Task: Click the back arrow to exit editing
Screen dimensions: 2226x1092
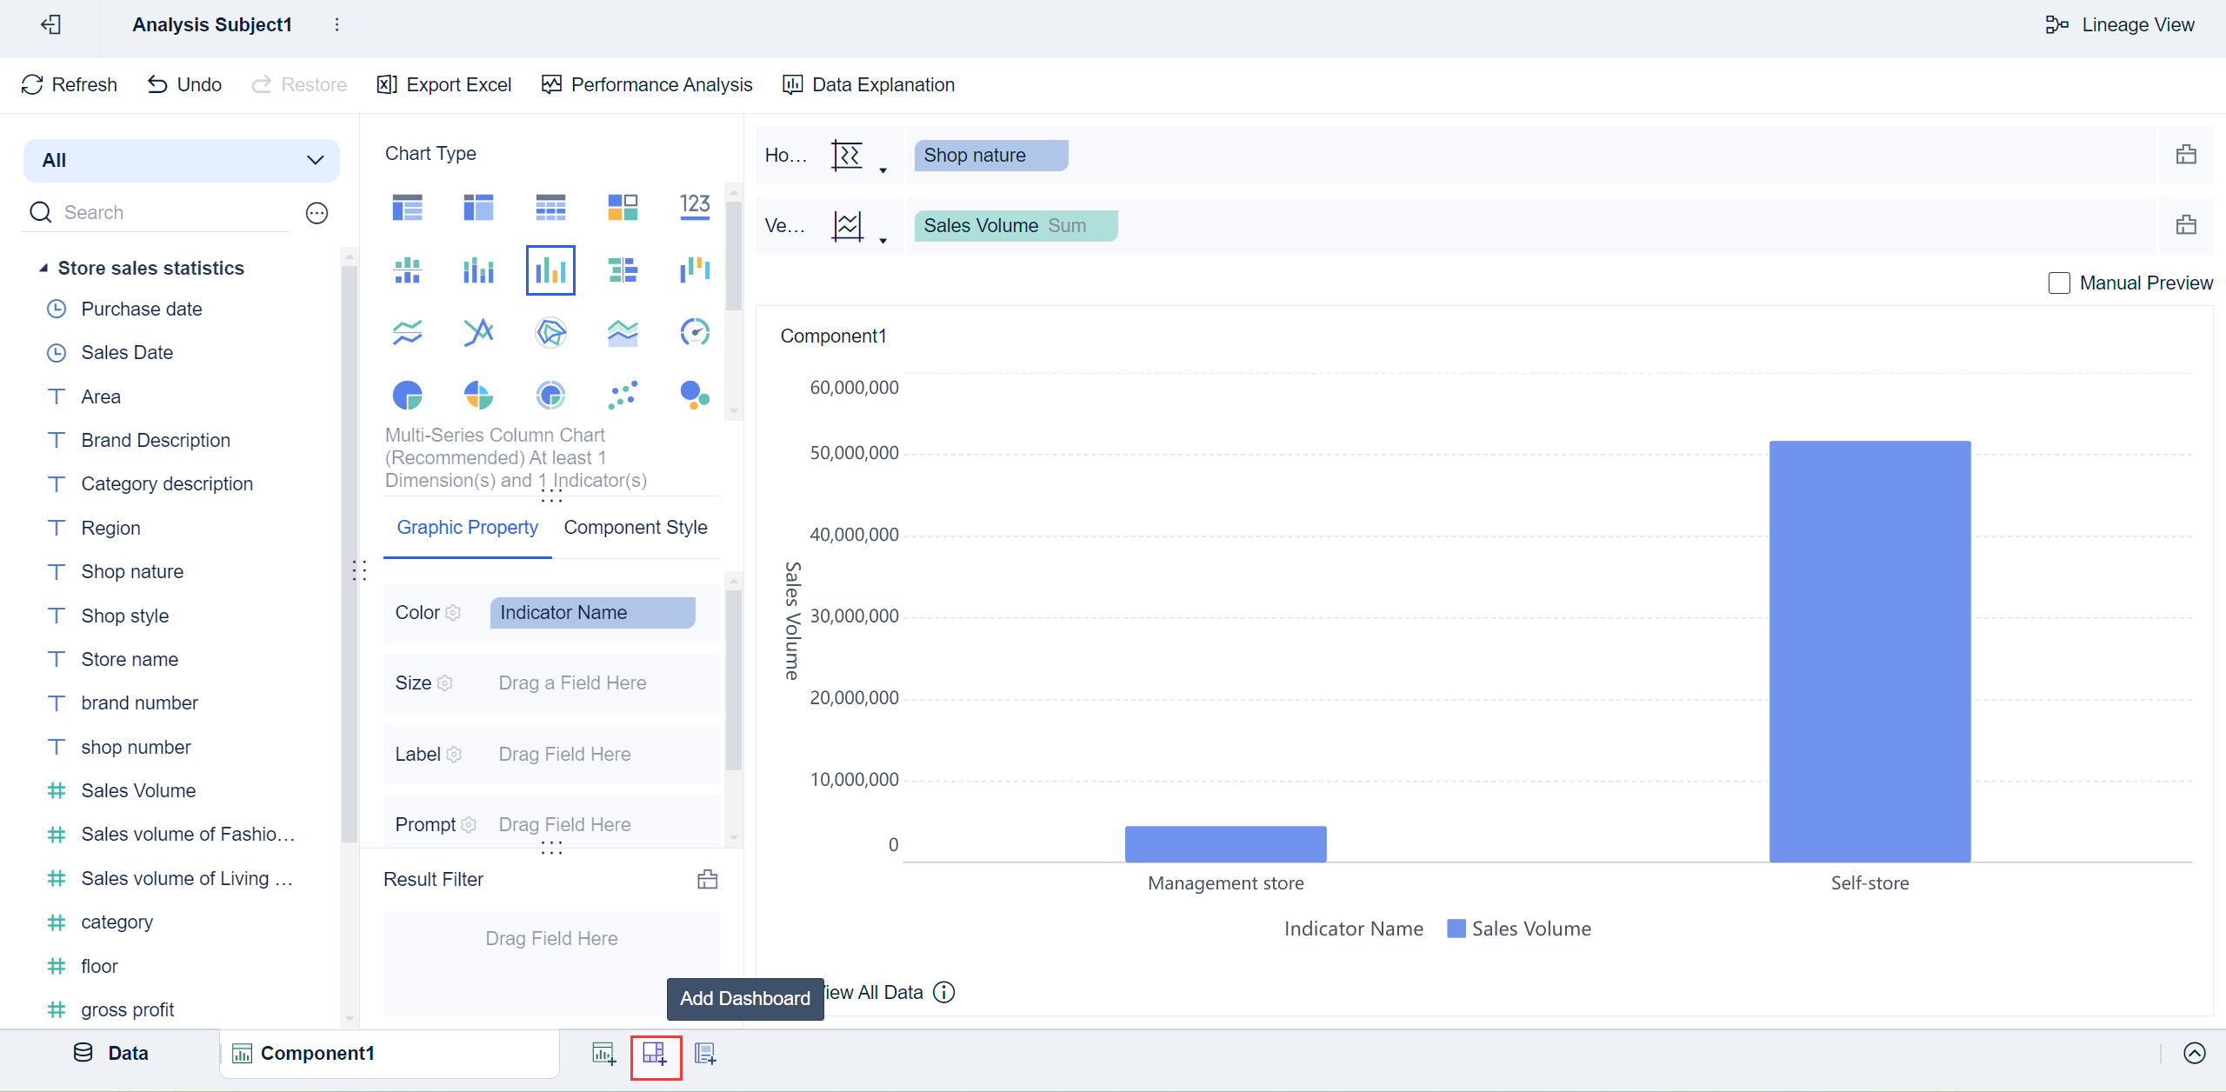Action: [x=50, y=24]
